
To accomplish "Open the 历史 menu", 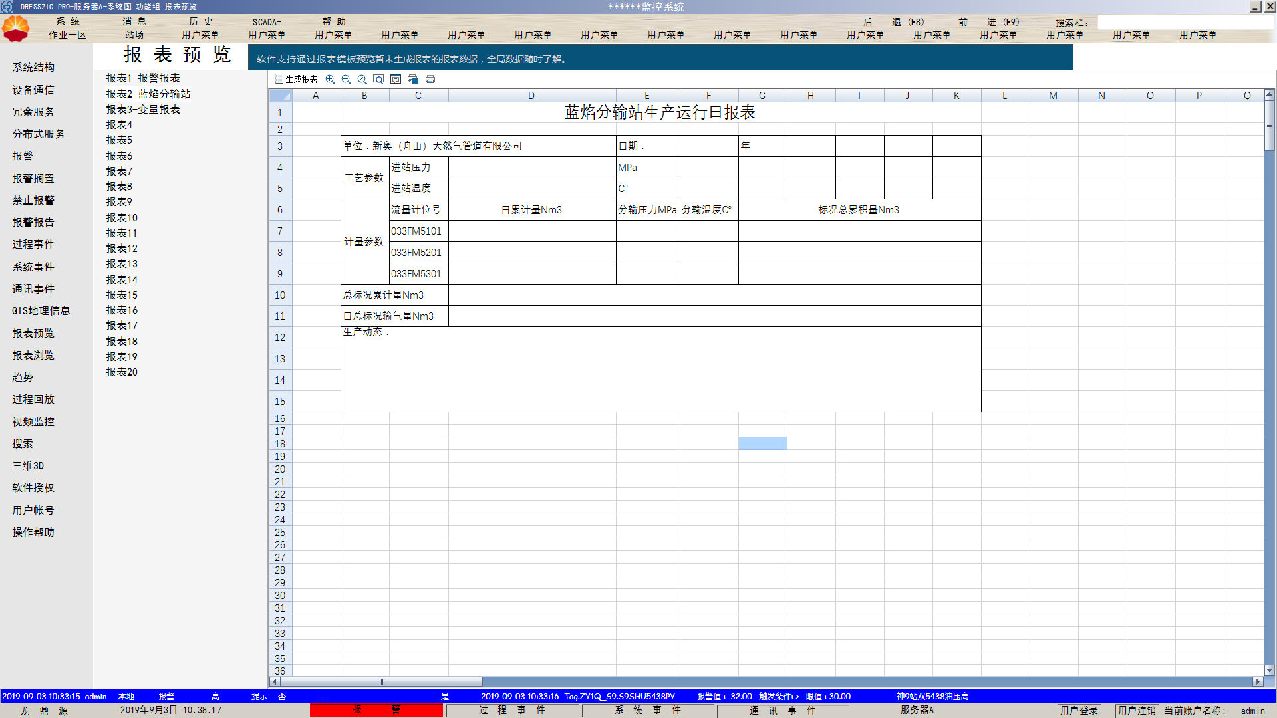I will [x=200, y=22].
